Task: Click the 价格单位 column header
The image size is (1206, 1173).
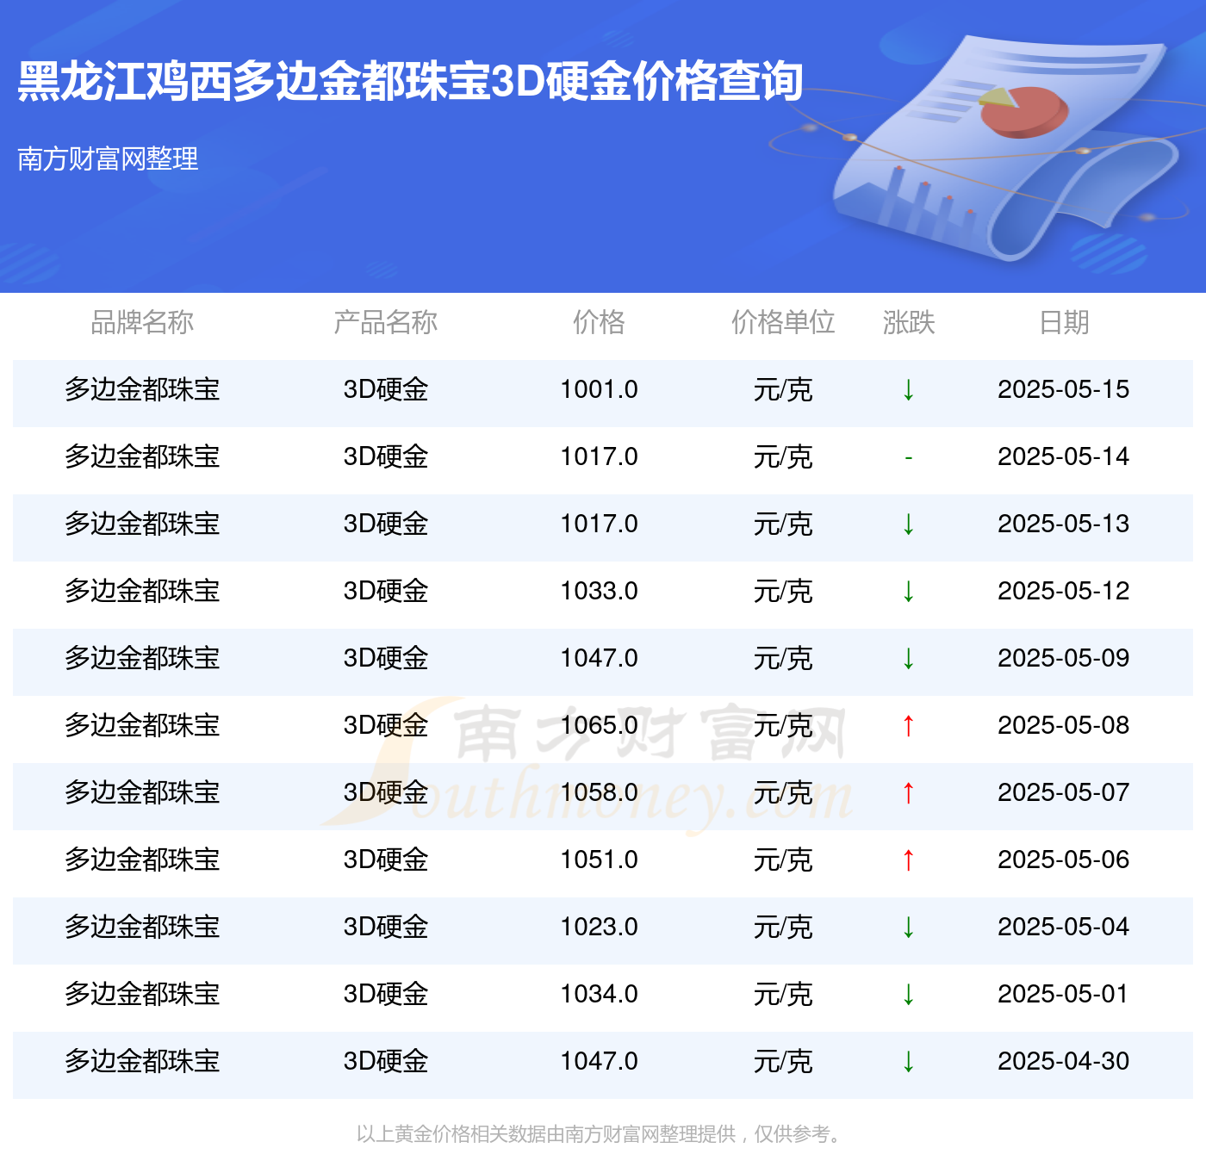Action: point(783,322)
